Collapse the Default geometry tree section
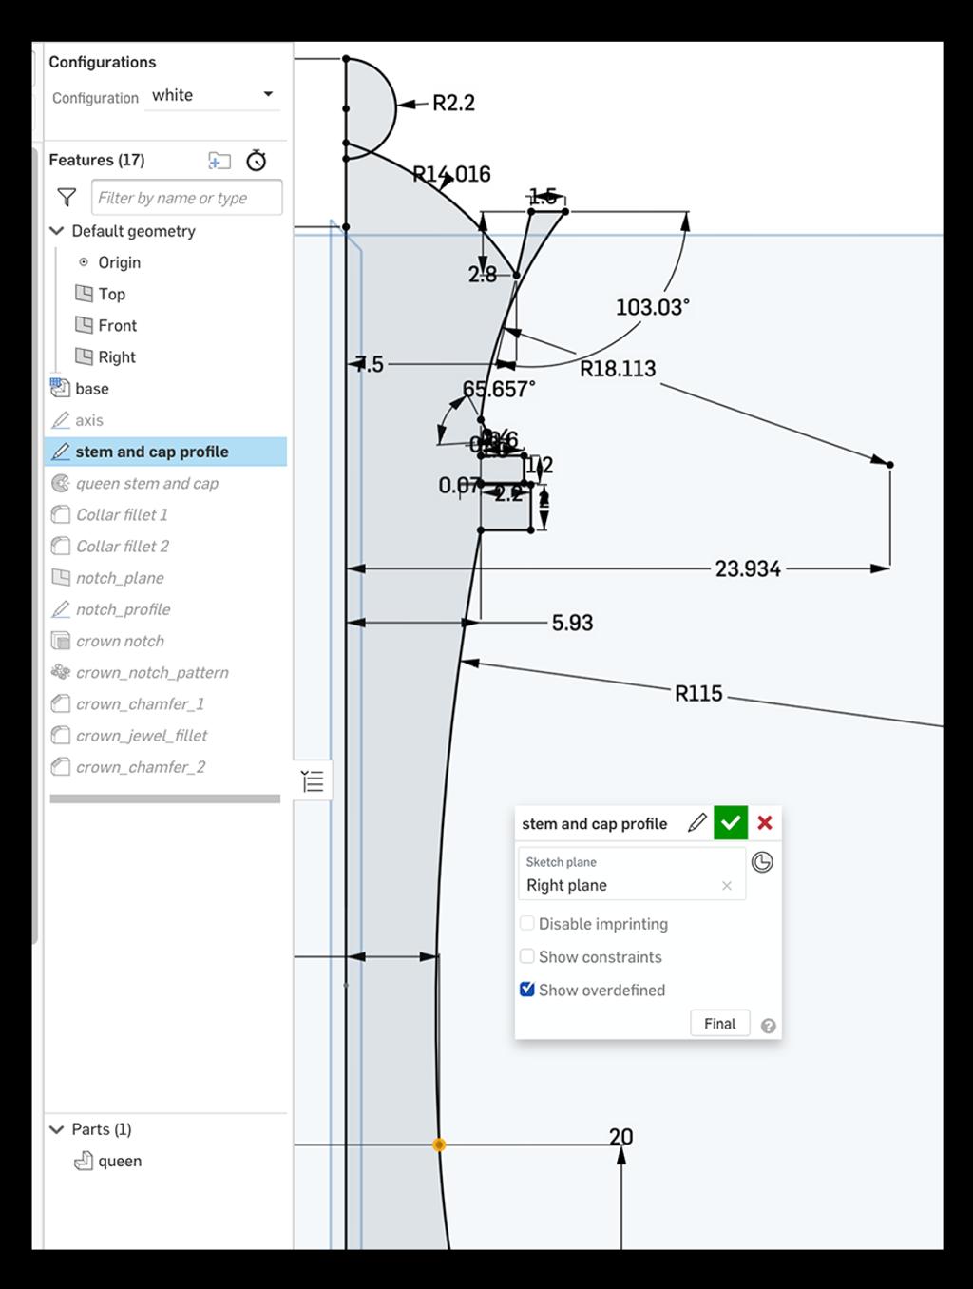The height and width of the screenshot is (1289, 973). (x=56, y=231)
